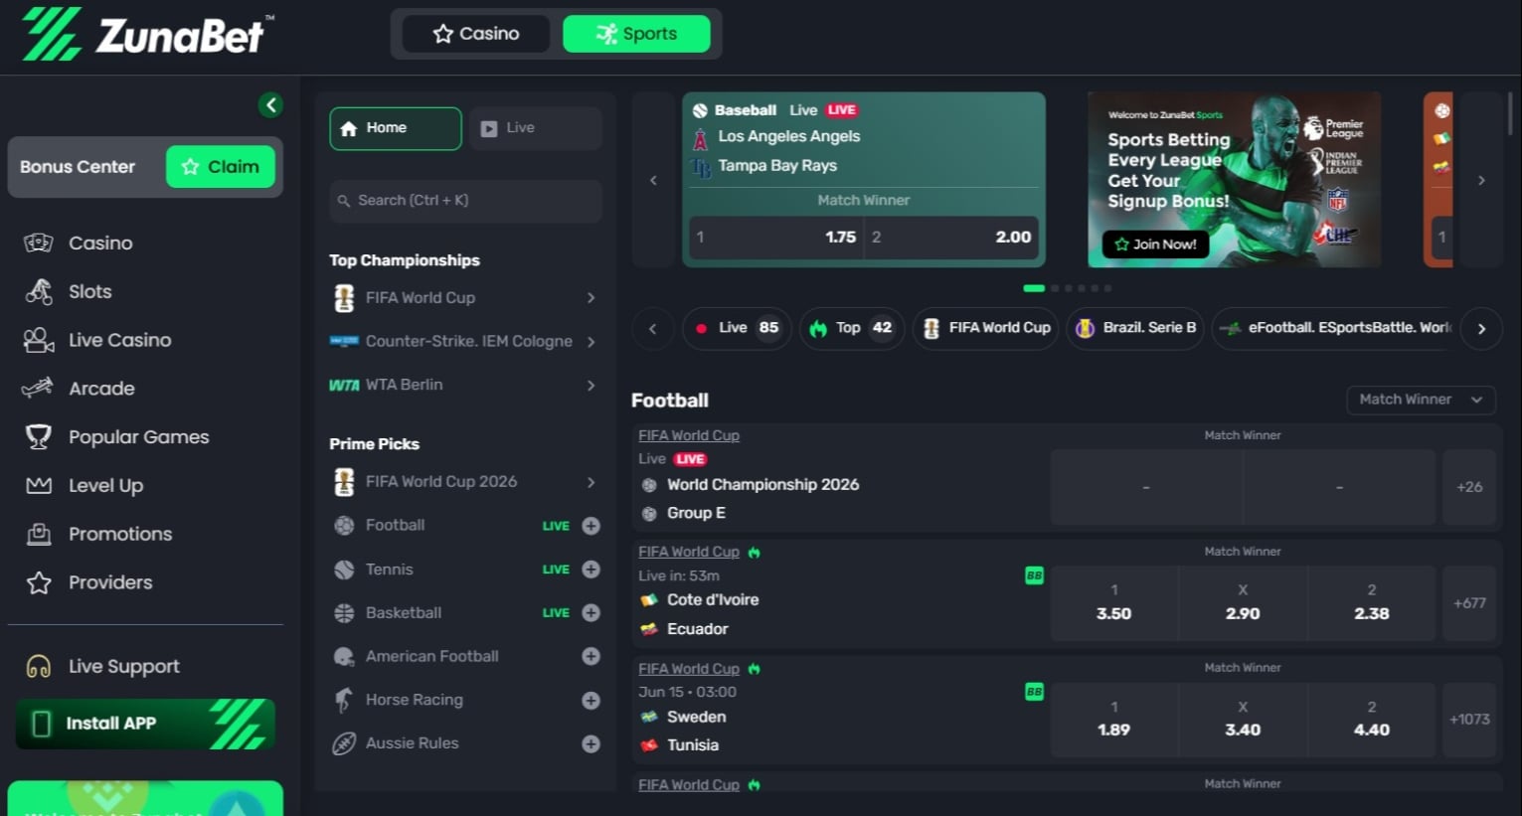This screenshot has height=816, width=1522.
Task: Select the Live tab
Action: [x=536, y=128]
